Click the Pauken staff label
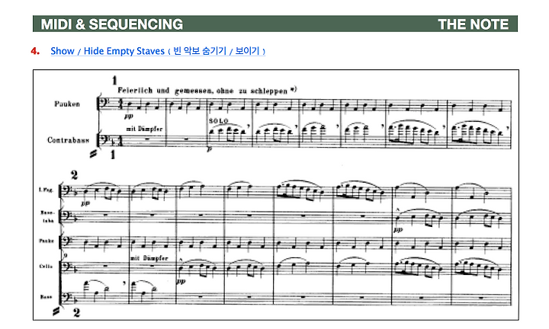Viewport: 549px width, 329px height. click(x=67, y=104)
